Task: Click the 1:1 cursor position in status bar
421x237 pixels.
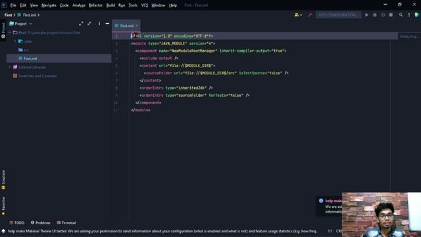Action: (330, 231)
